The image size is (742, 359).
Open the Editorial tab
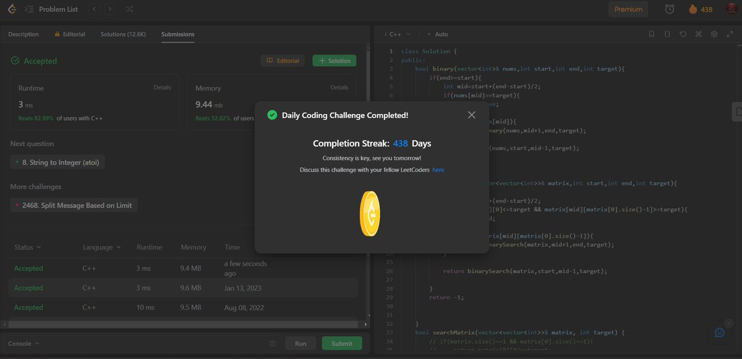pos(69,34)
